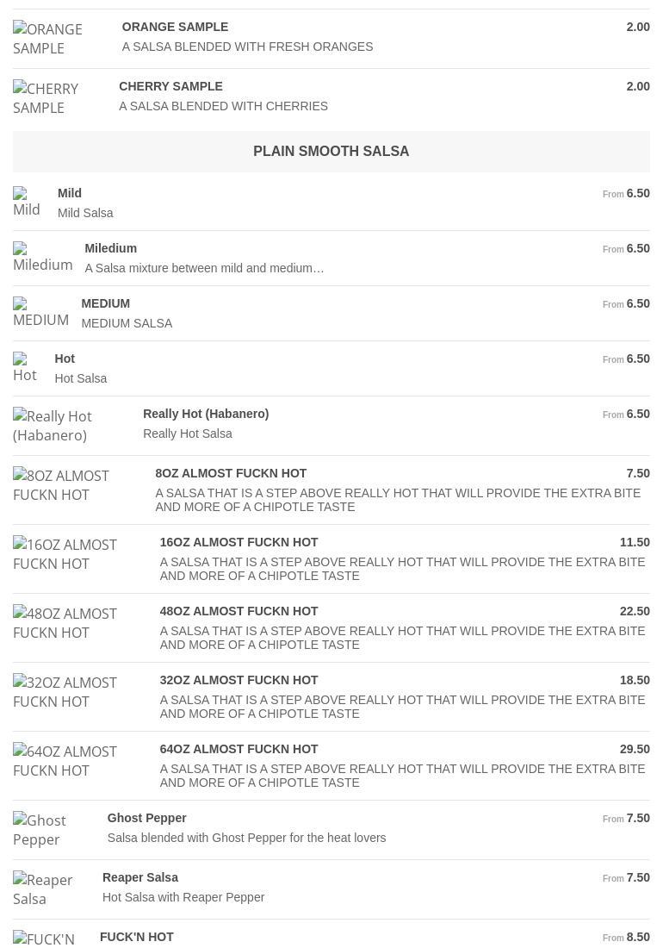Select the 16OZ ALMOST FUCKN HOT item

pos(239,542)
